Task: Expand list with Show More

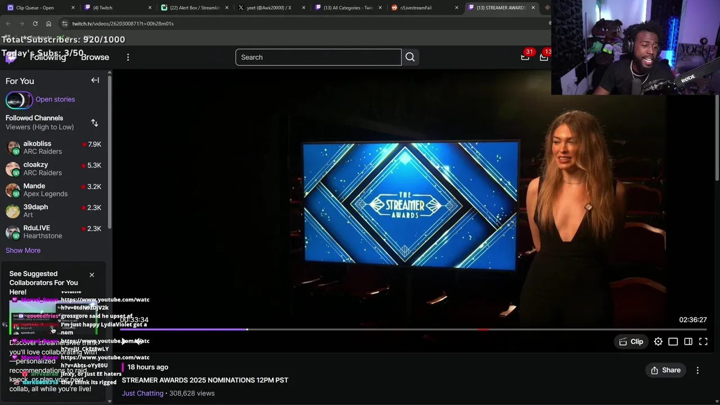Action: 23,250
